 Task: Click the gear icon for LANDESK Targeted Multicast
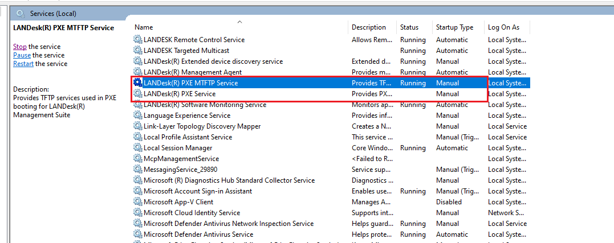click(x=138, y=51)
